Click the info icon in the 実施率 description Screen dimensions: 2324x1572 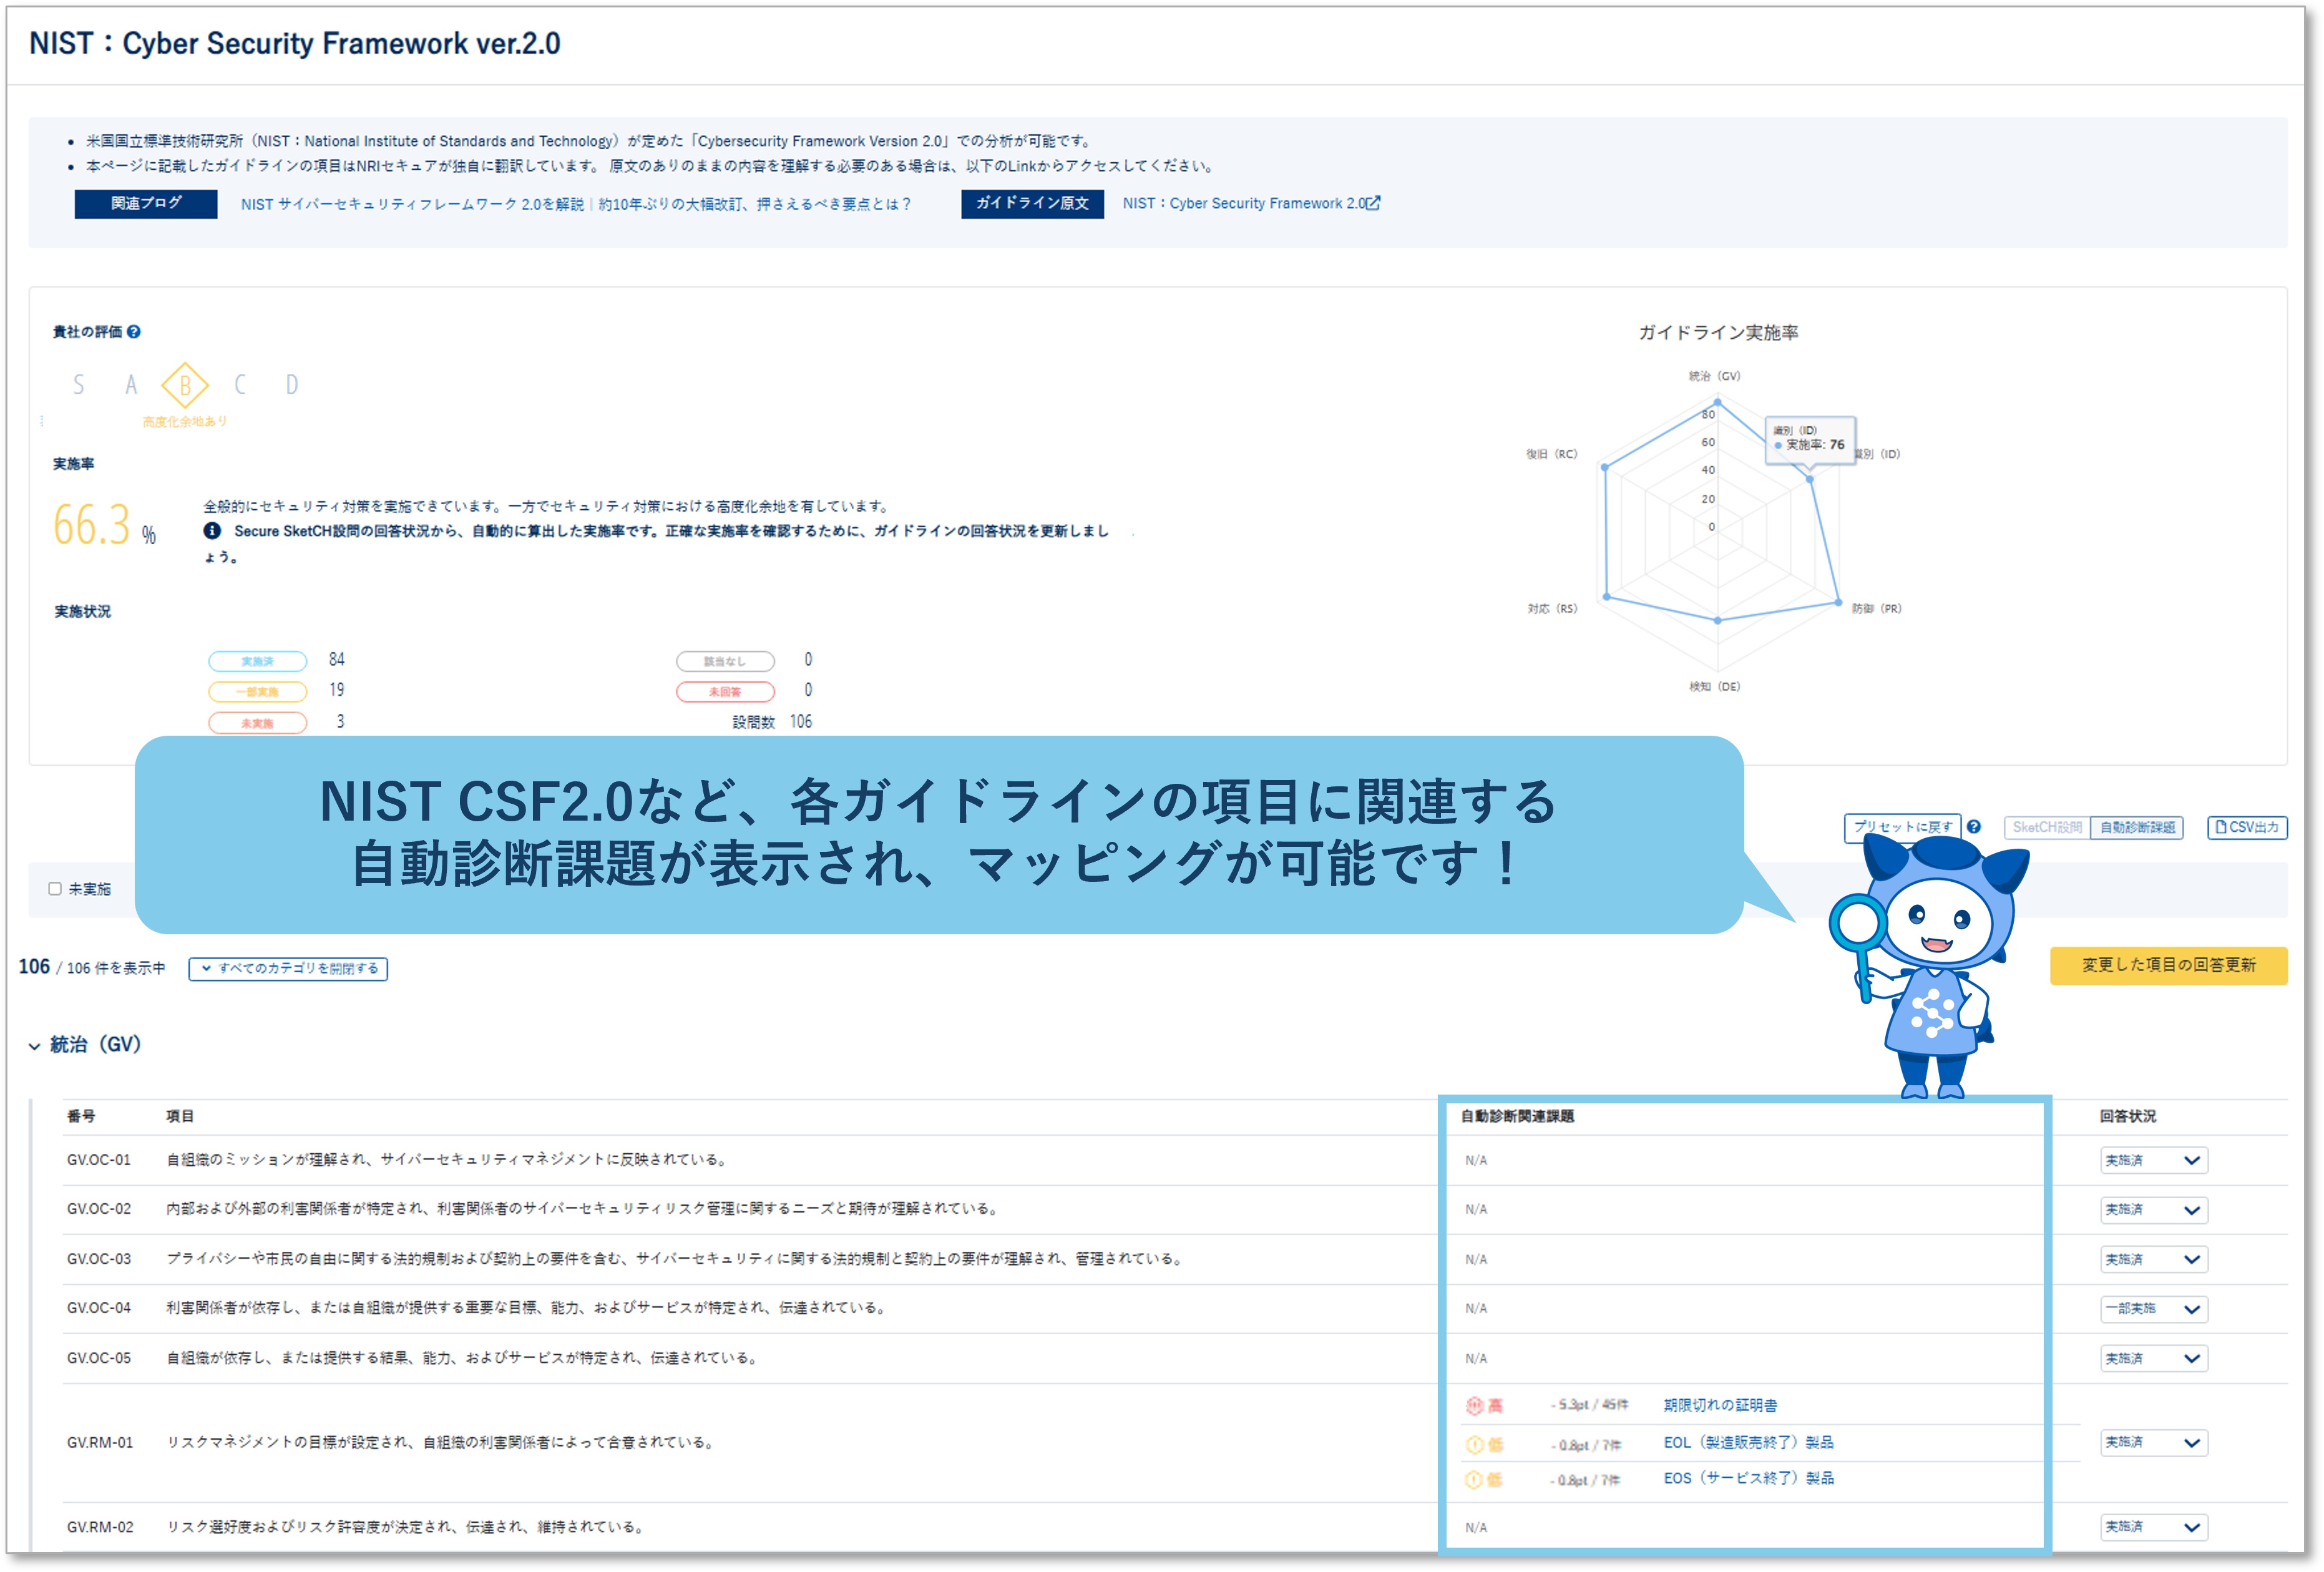click(213, 531)
